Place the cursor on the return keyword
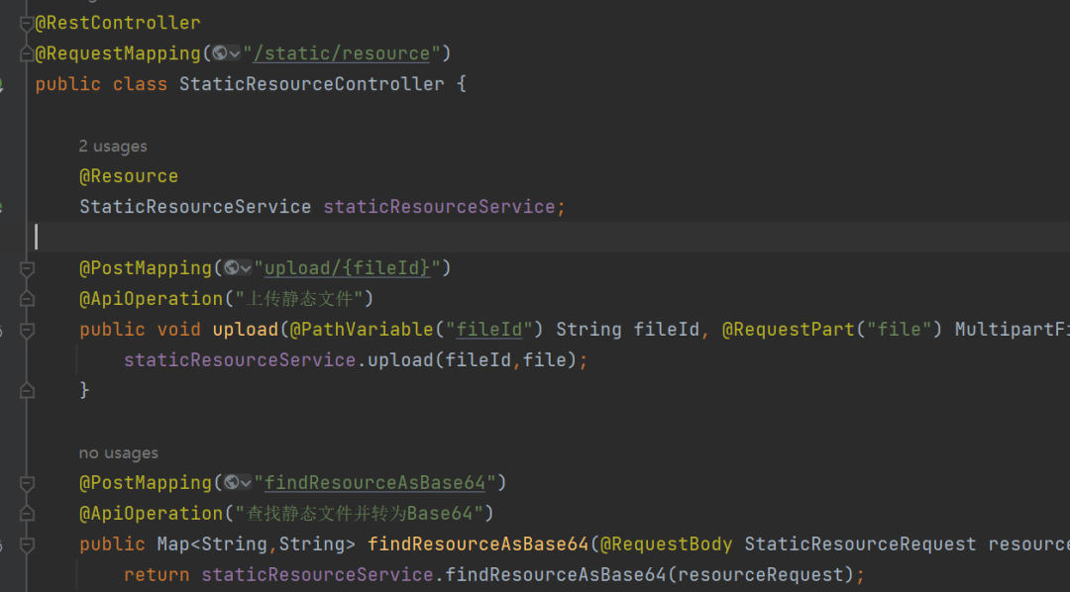 [x=157, y=574]
